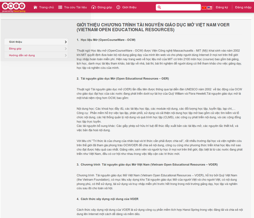Click the line starting 'Nội dung học:'
This screenshot has width=254, height=218.
156,108
